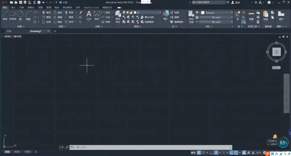This screenshot has height=156, width=291.
Task: Select the Line (直线) draw tool
Action: pyautogui.click(x=5, y=15)
